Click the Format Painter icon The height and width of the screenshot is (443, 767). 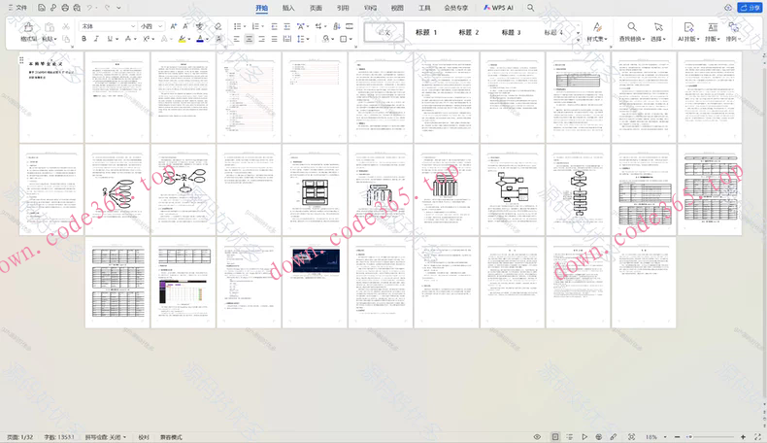pyautogui.click(x=27, y=28)
